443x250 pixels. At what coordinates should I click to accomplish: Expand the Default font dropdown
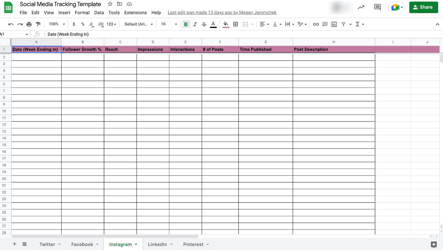(139, 24)
